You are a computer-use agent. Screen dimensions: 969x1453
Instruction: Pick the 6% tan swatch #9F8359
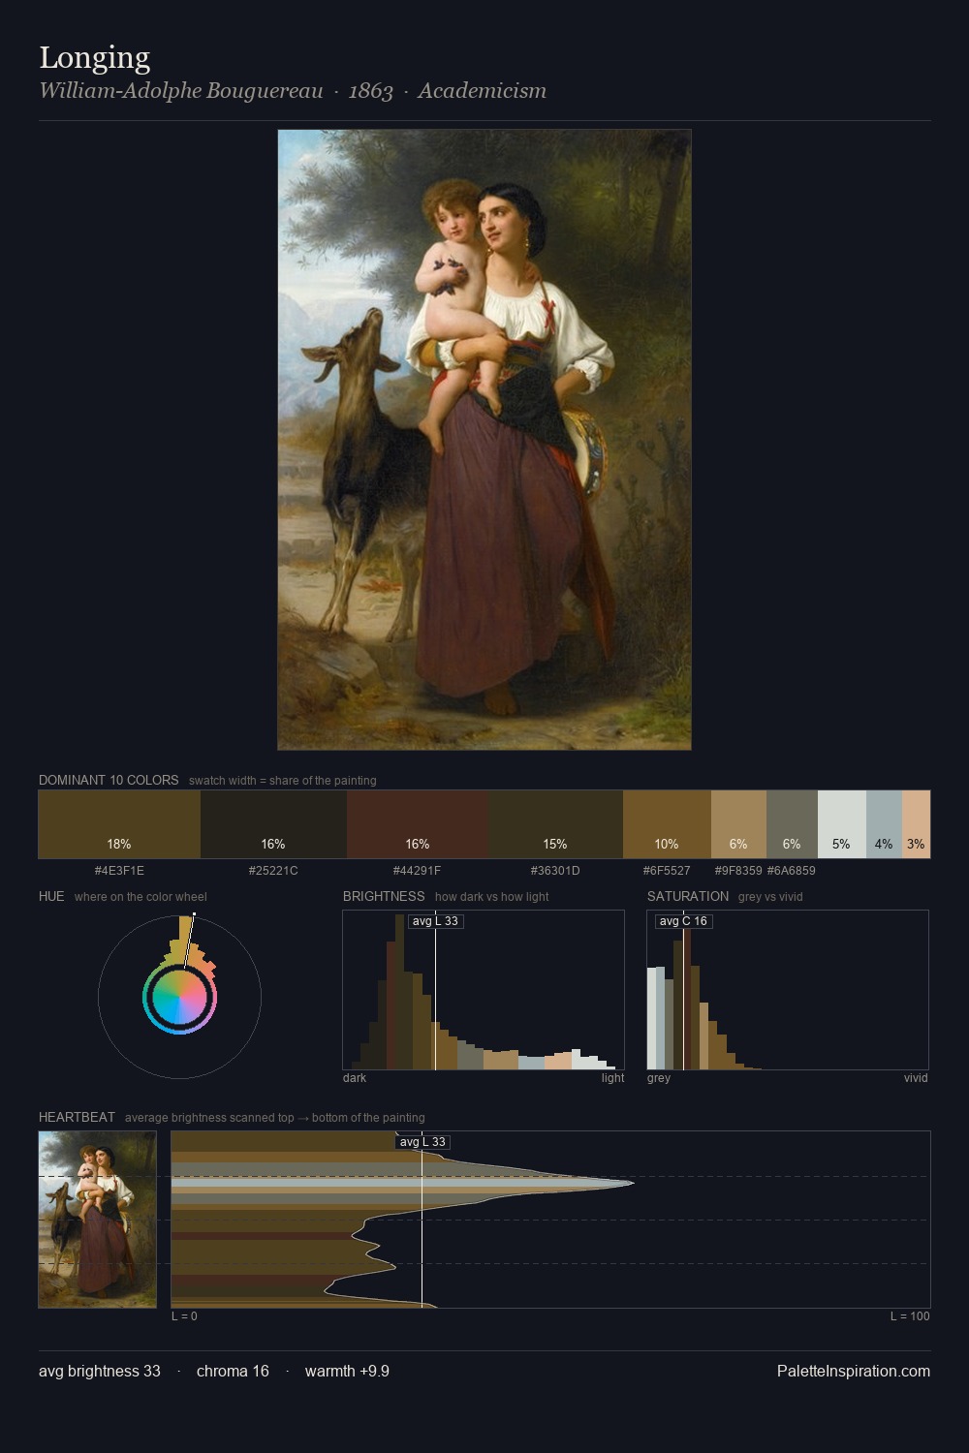738,824
